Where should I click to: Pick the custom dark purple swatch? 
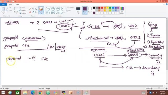coord(94,13)
